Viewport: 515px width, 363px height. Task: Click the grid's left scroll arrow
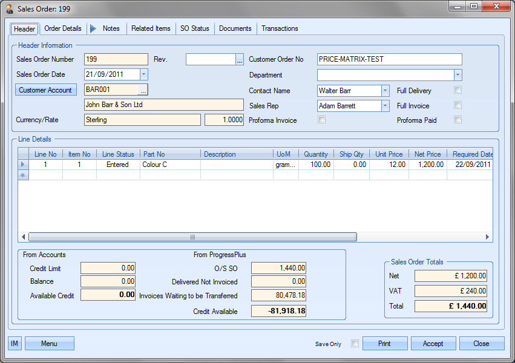click(x=24, y=237)
